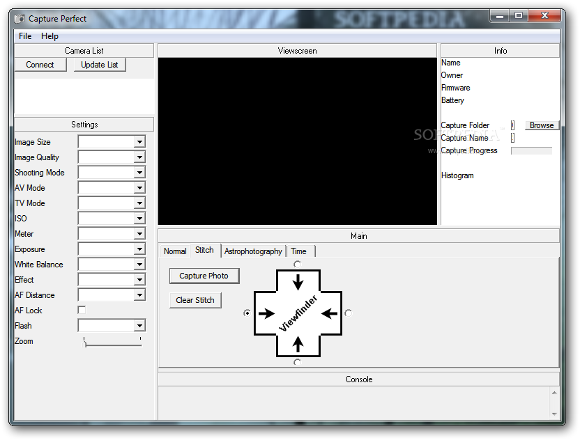Click the Capture Progress bar
Viewport: 580px width, 440px height.
(x=531, y=151)
